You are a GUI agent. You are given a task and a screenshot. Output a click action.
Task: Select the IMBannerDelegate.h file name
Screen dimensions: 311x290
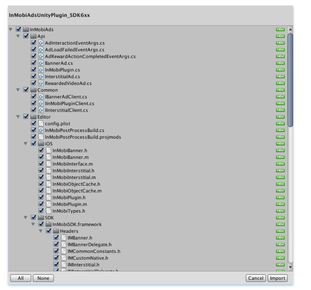90,245
